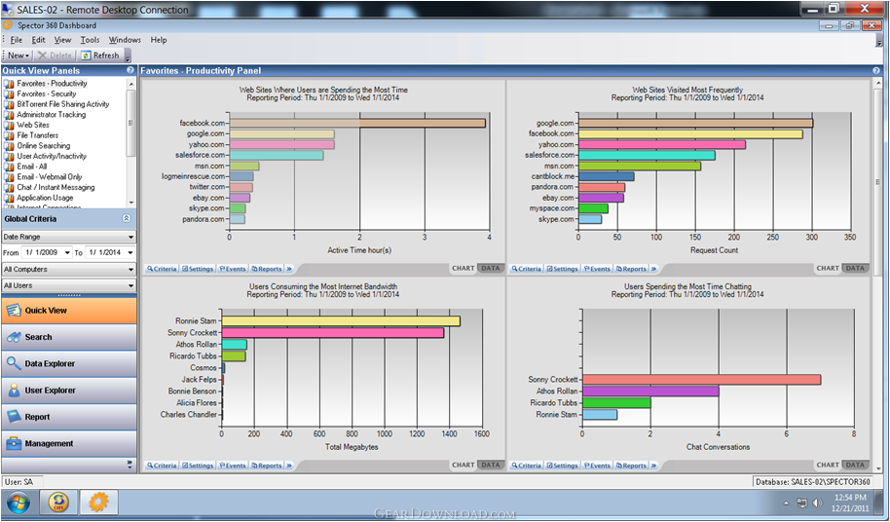Click the Sonny Crockett chat conversations bar
The image size is (890, 522).
pyautogui.click(x=701, y=380)
